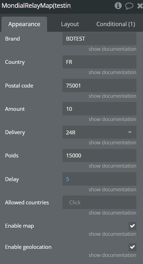Uncheck the Enable map checkbox

(132, 226)
